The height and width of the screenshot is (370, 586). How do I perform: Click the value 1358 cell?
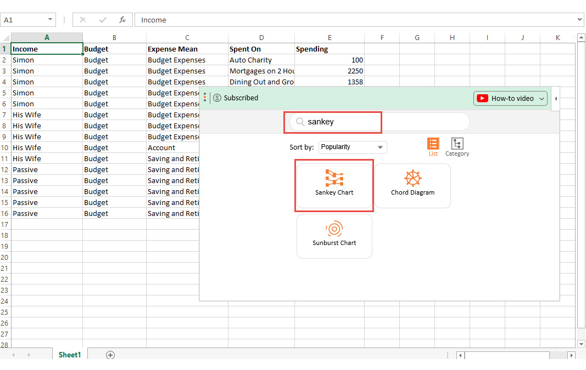point(330,82)
